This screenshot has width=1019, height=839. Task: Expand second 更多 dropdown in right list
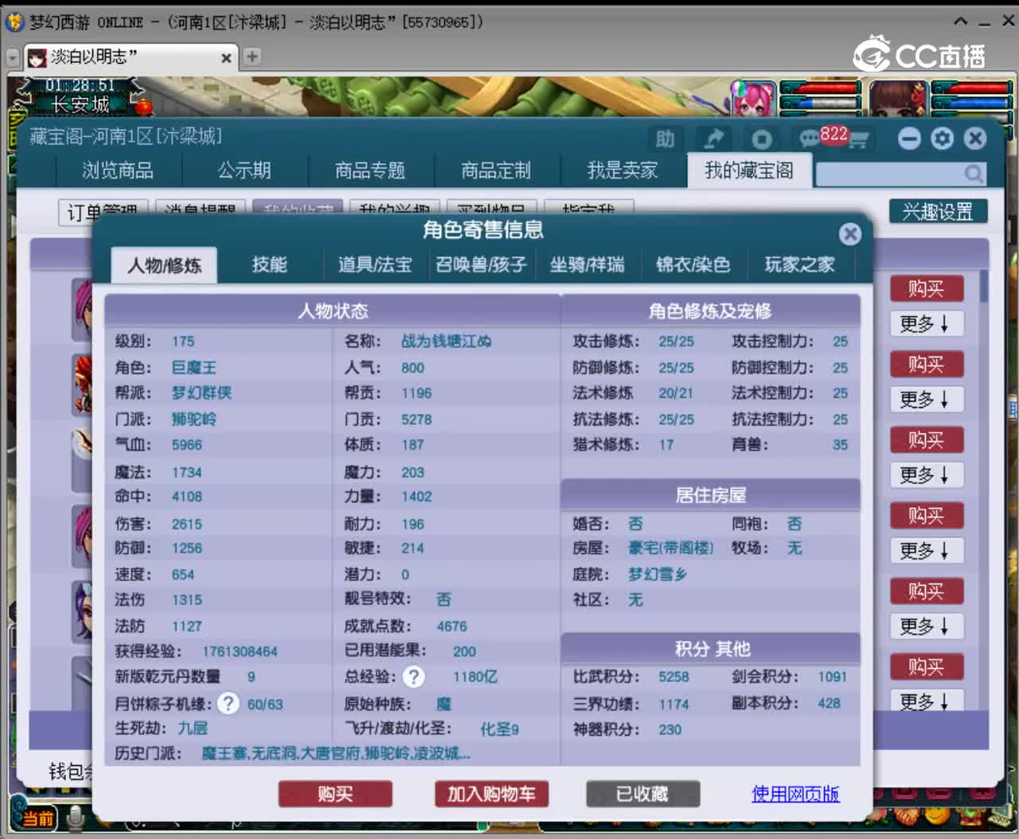[x=927, y=399]
